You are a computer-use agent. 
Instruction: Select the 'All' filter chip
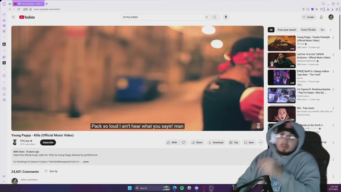pyautogui.click(x=271, y=30)
